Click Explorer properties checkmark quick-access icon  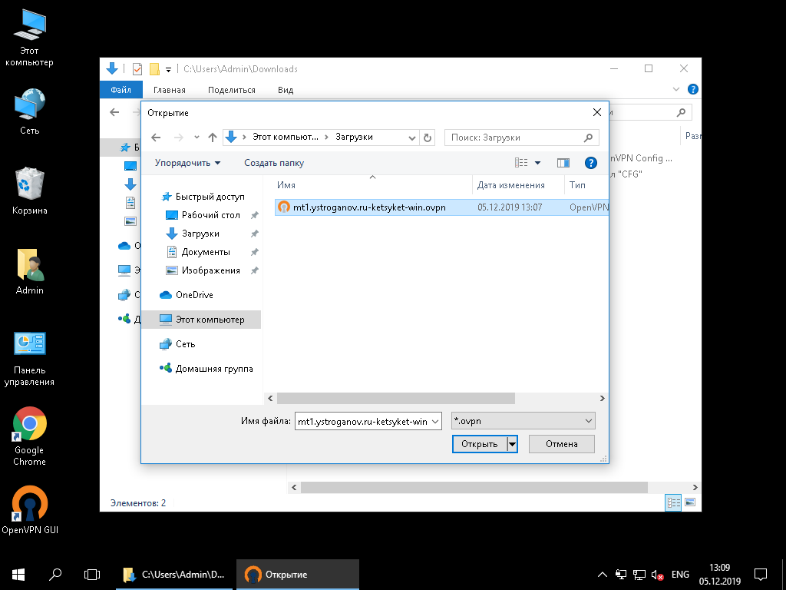137,69
